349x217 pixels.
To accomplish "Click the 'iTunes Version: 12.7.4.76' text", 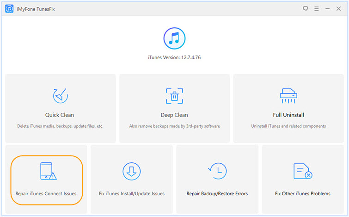I will tap(174, 57).
